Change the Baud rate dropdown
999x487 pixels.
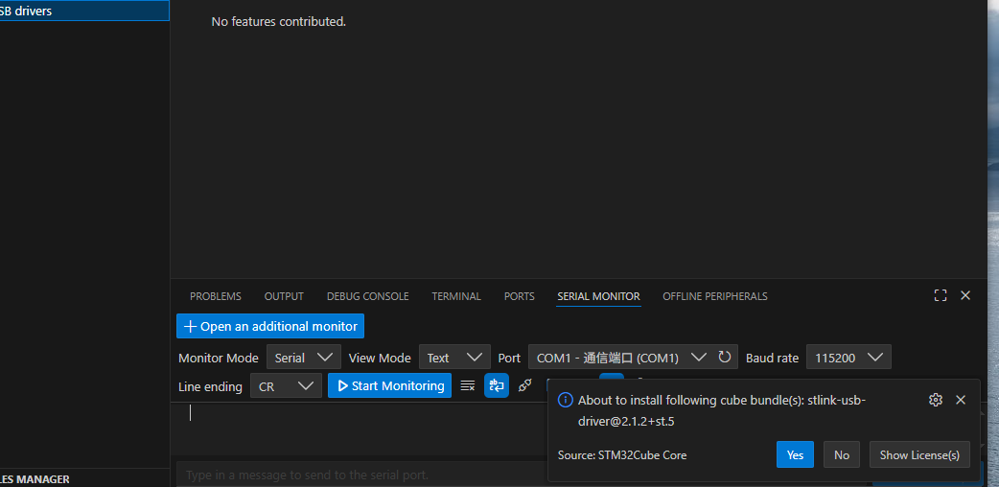point(848,358)
